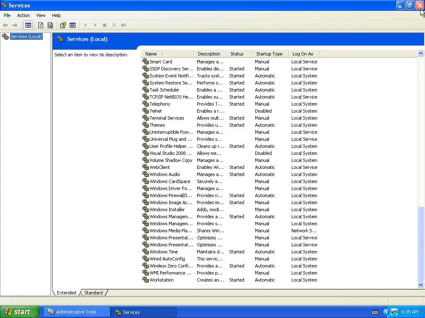This screenshot has width=425, height=318.
Task: Select Windows CardSpace service
Action: coord(230,181)
